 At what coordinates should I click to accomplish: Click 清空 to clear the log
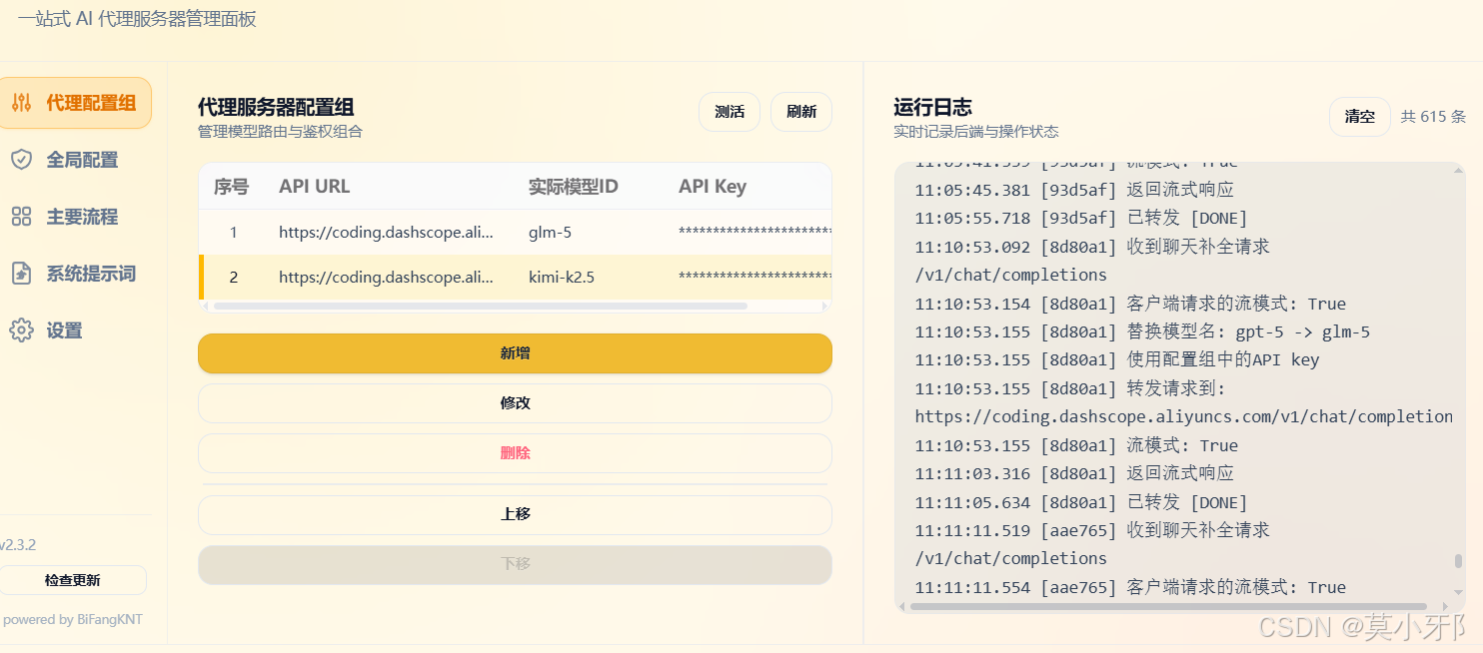pyautogui.click(x=1359, y=117)
